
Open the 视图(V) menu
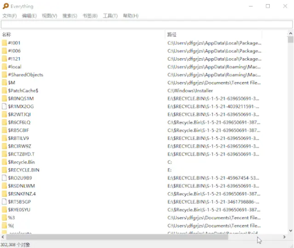click(49, 16)
